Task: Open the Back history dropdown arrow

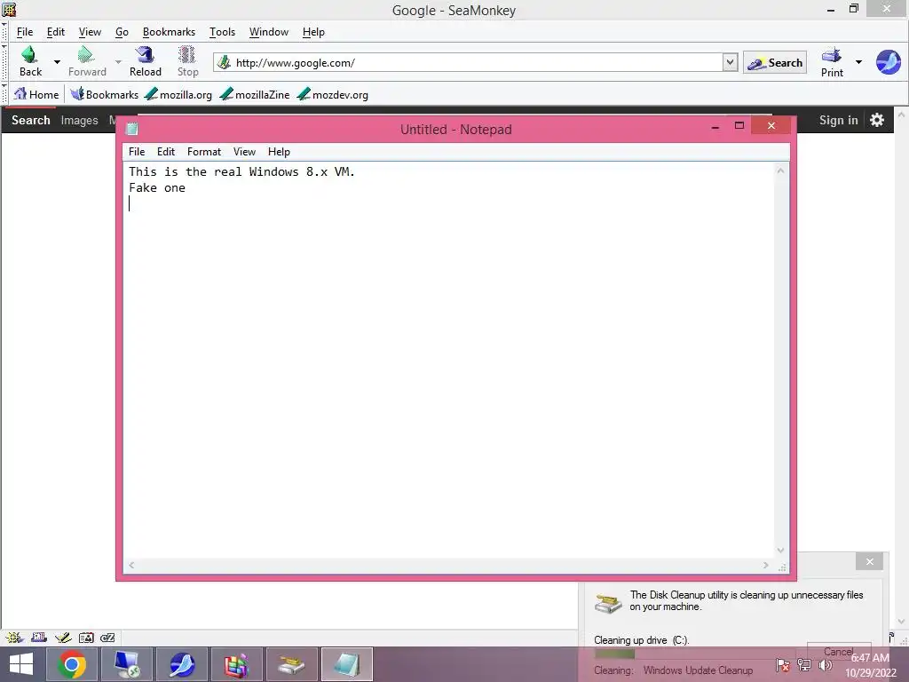Action: (x=57, y=61)
